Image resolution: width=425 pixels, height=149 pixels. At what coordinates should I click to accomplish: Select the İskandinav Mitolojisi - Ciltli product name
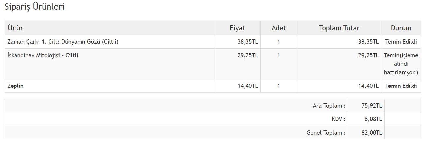coord(43,55)
